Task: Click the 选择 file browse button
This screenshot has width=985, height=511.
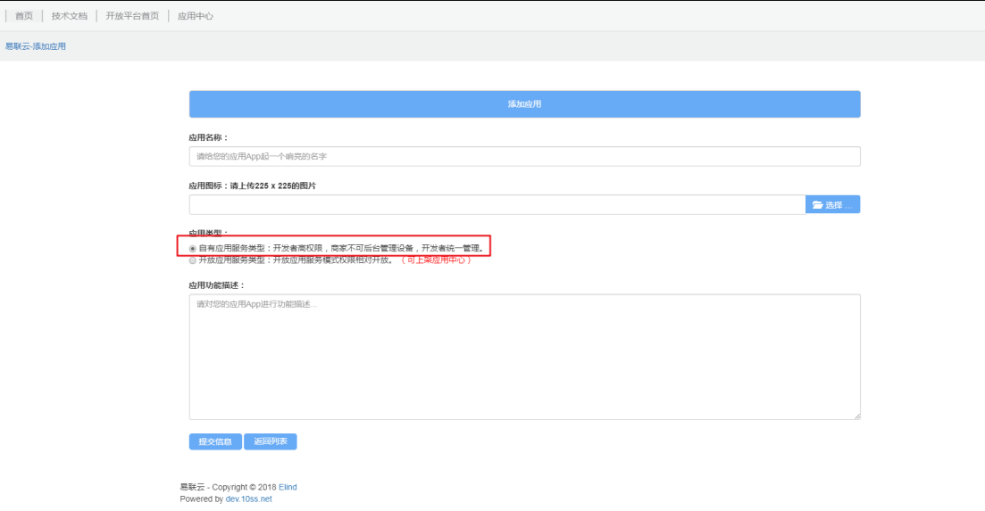Action: (x=832, y=204)
